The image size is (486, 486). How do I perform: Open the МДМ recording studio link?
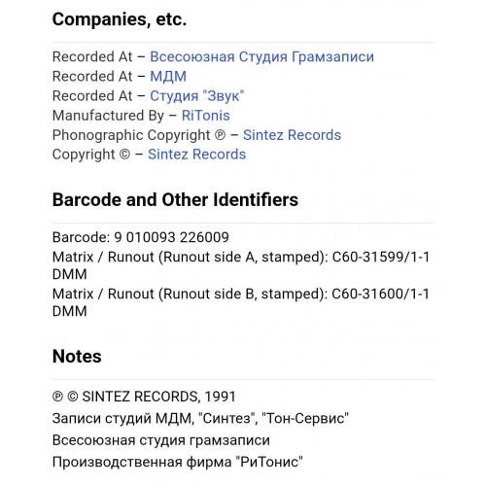(168, 77)
